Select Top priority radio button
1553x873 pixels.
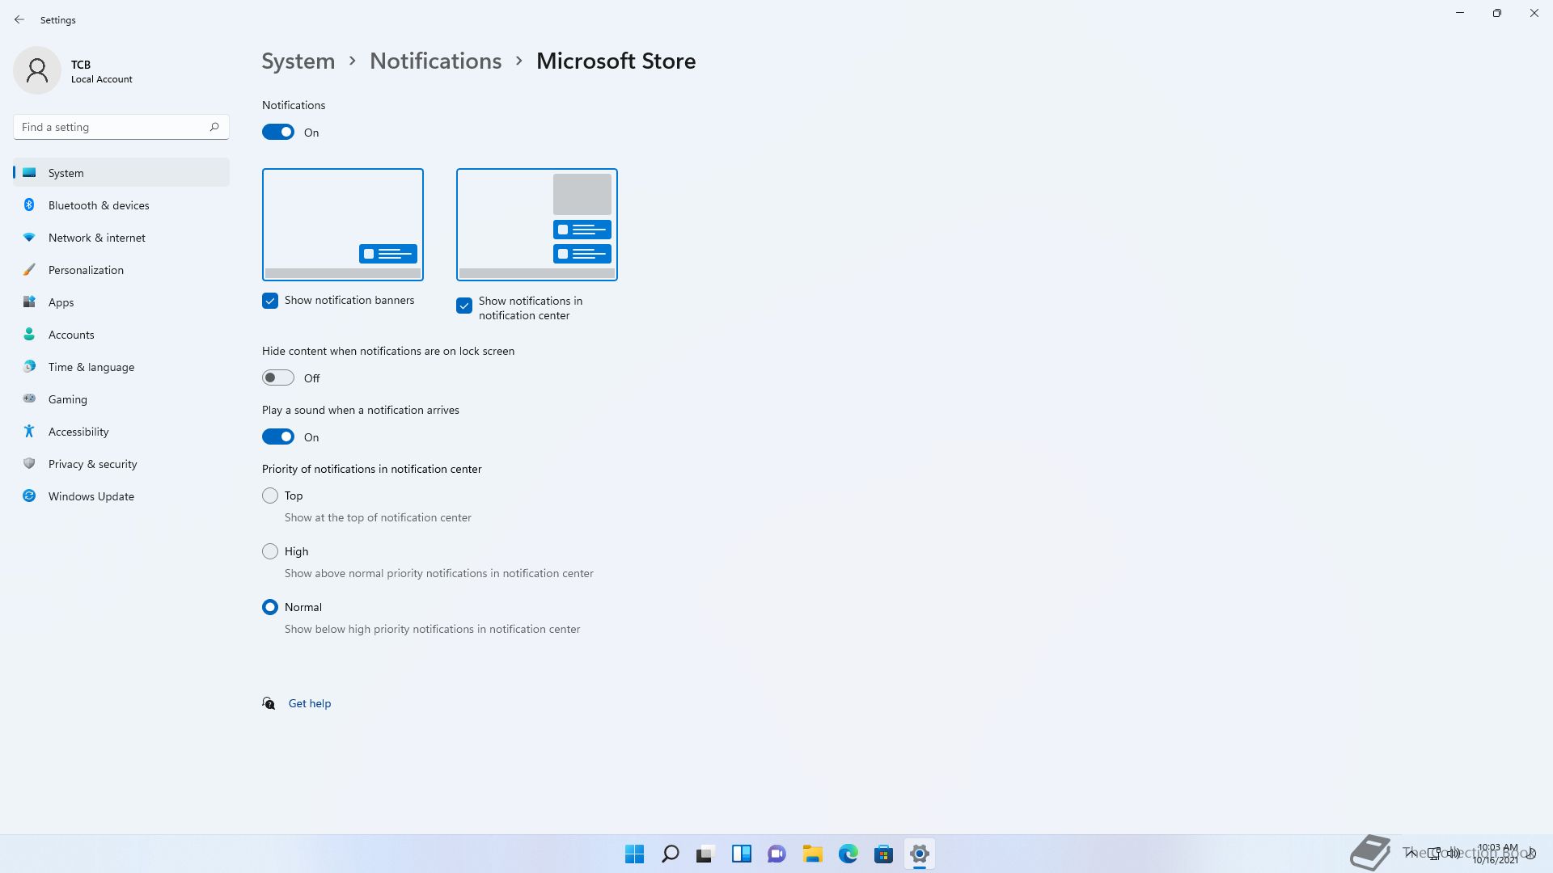coord(270,496)
